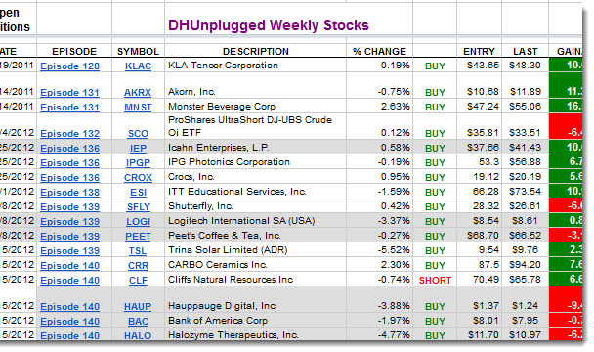Viewport: 594px width, 352px height.
Task: Open Episode 132 link
Action: [x=69, y=134]
